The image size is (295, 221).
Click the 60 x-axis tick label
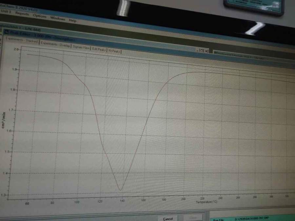[x=27, y=204]
